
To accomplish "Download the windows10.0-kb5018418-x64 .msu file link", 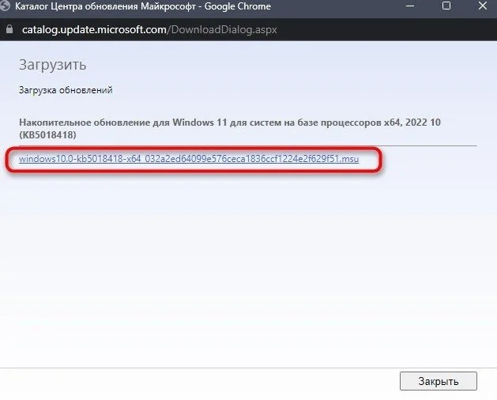I will click(189, 159).
